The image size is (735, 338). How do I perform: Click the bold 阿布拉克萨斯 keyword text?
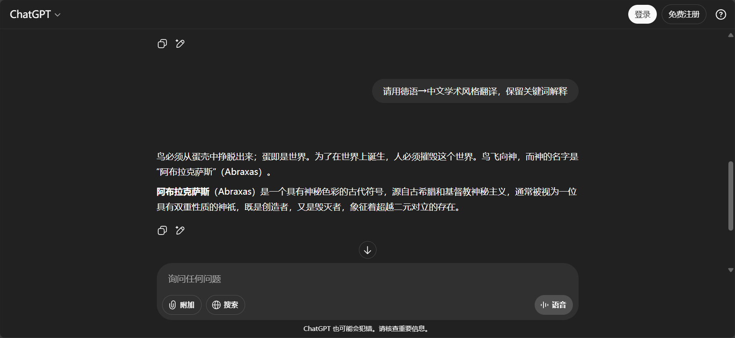pyautogui.click(x=183, y=192)
